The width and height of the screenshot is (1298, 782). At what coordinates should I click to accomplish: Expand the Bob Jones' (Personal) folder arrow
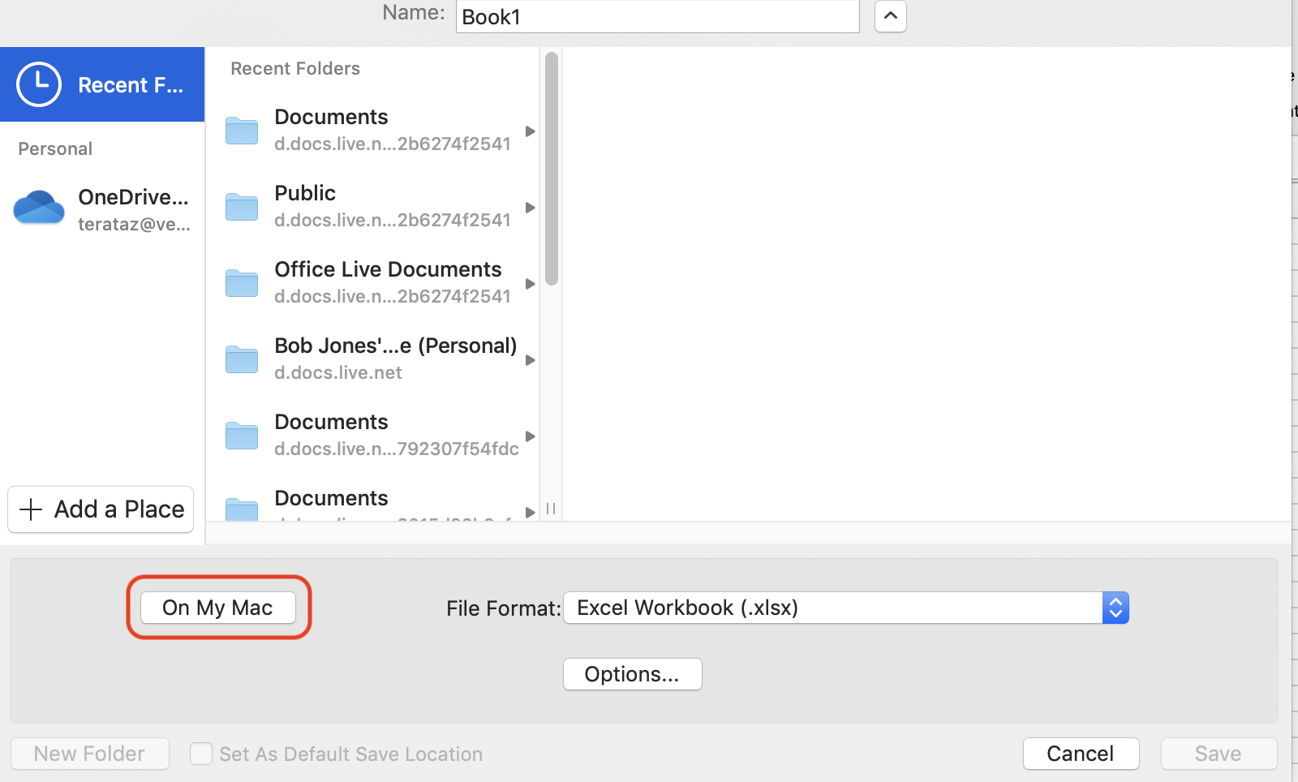[x=530, y=360]
